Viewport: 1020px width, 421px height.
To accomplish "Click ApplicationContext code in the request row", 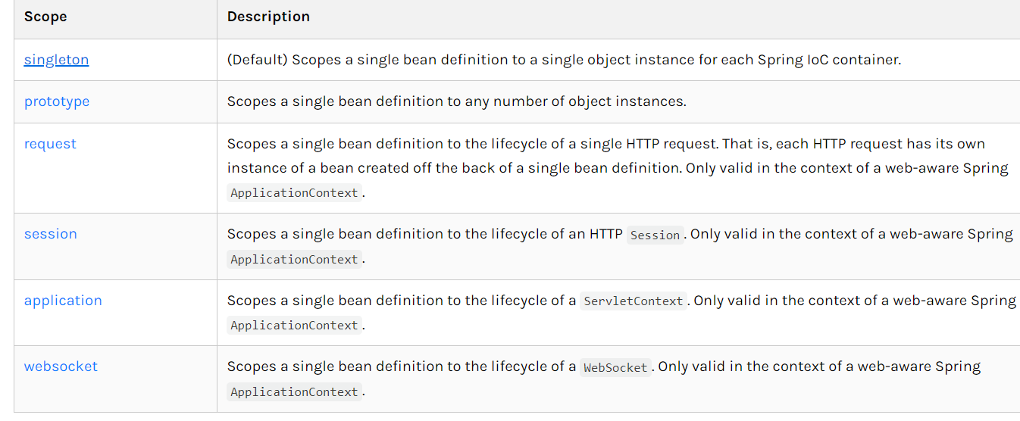I will tap(294, 193).
